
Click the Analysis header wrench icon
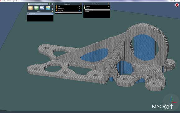coord(53,12)
